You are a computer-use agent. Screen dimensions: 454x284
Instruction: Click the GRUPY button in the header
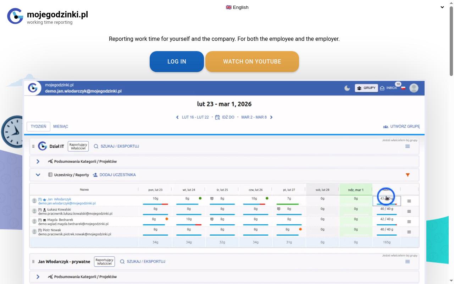tap(366, 88)
